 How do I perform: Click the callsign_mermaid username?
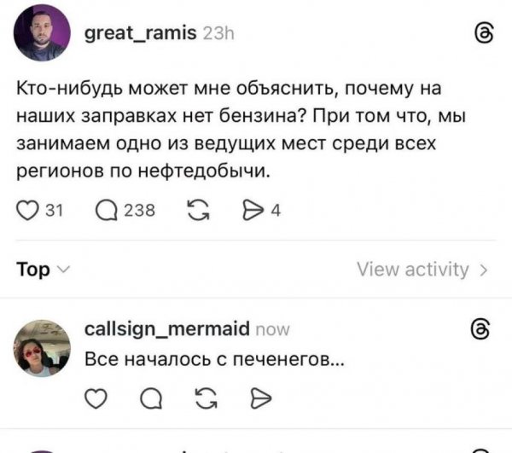[x=167, y=328]
